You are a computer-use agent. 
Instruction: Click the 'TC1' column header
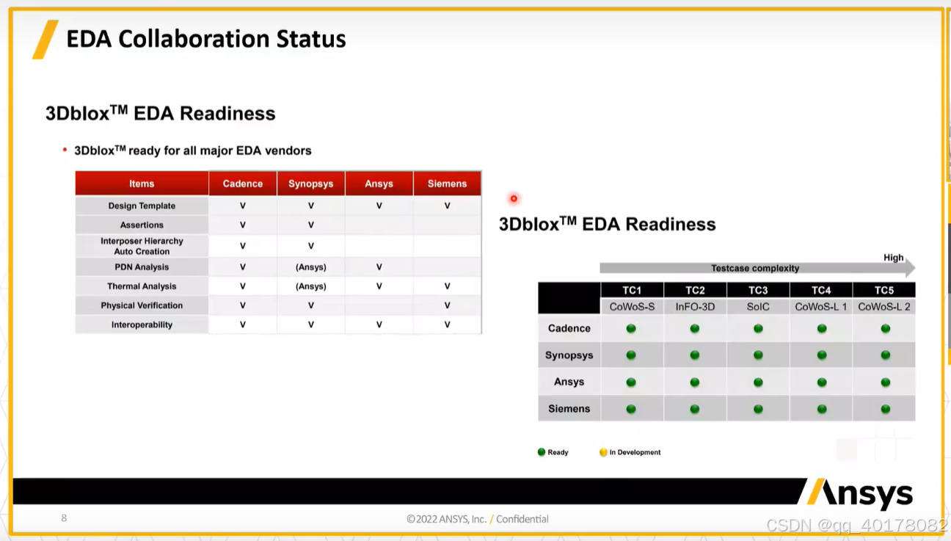pos(632,290)
